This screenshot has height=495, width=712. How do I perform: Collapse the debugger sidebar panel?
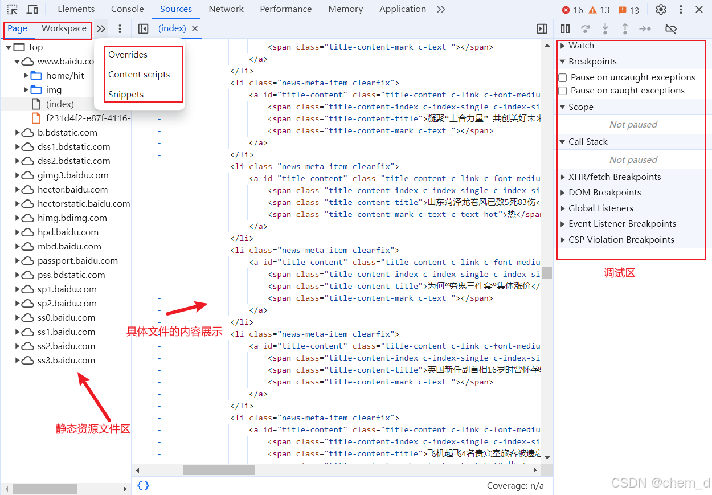tap(542, 28)
